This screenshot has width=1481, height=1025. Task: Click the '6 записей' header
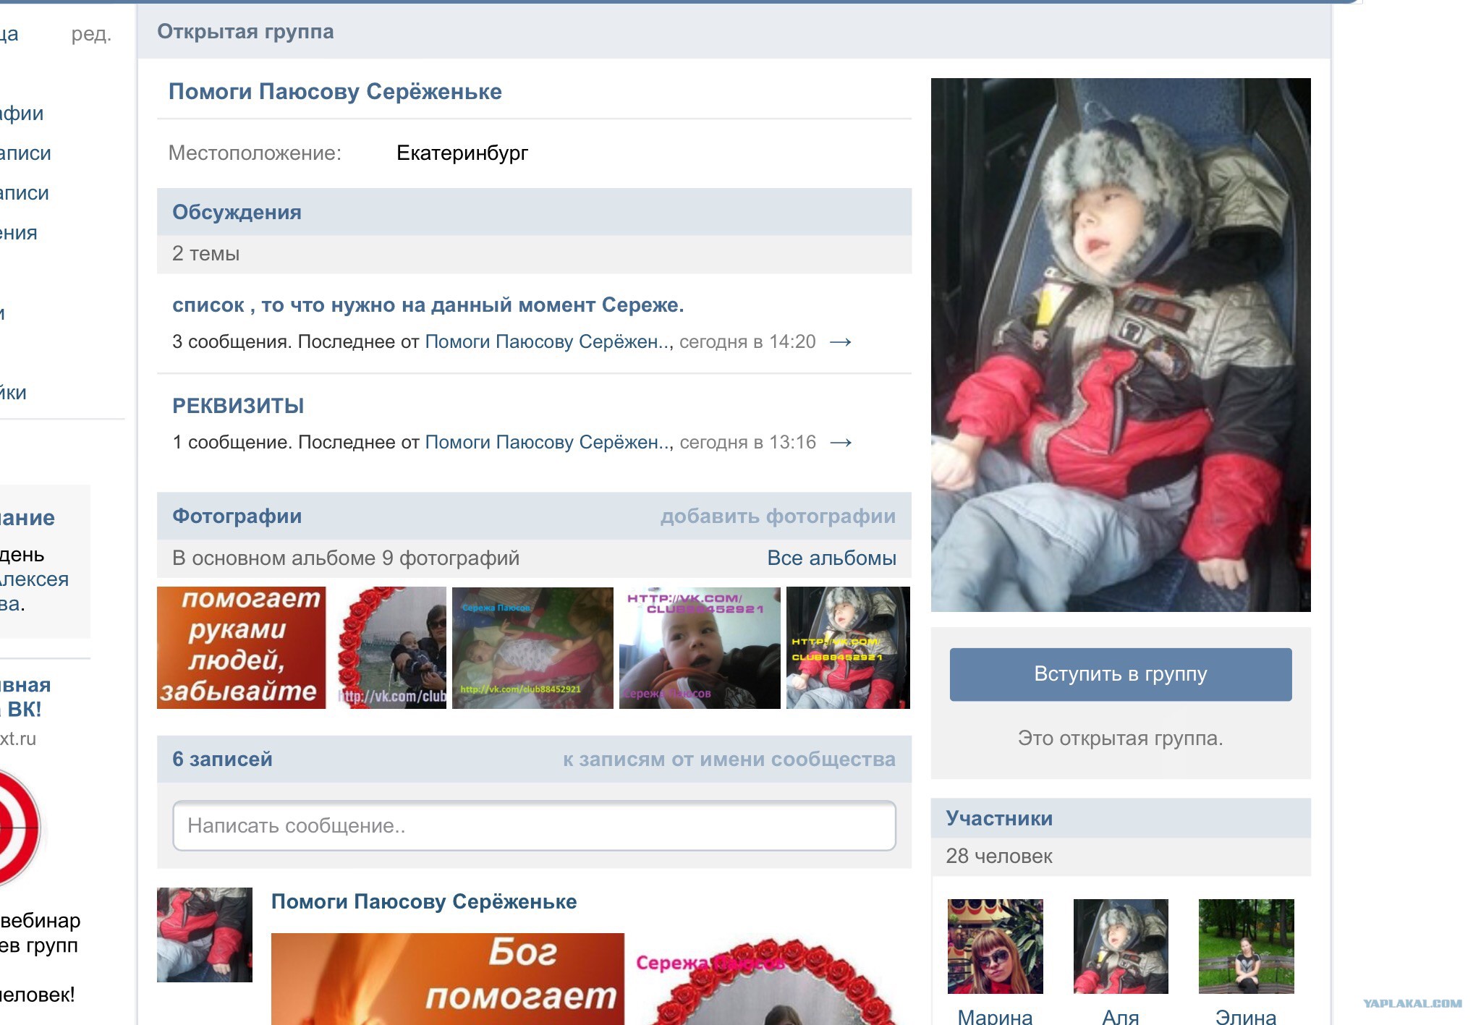coord(222,760)
